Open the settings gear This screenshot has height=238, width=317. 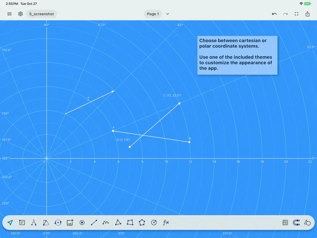coord(20,14)
